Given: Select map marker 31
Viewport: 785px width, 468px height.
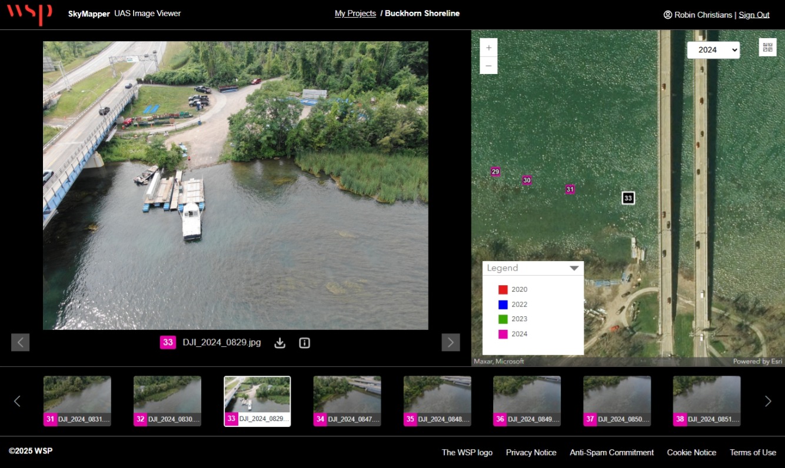Looking at the screenshot, I should [570, 189].
